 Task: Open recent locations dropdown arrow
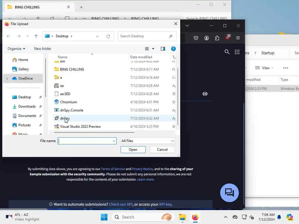[27, 36]
